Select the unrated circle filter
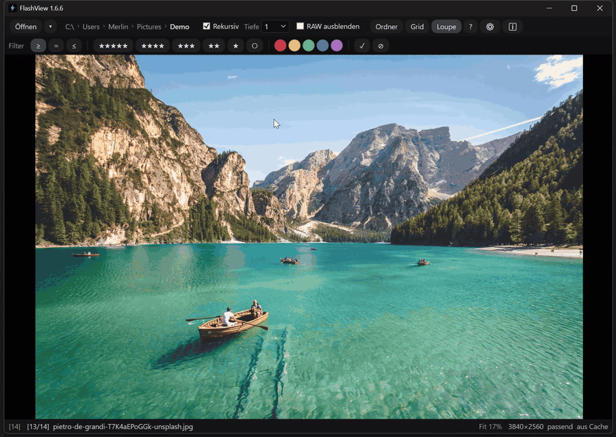The width and height of the screenshot is (616, 437). click(255, 46)
